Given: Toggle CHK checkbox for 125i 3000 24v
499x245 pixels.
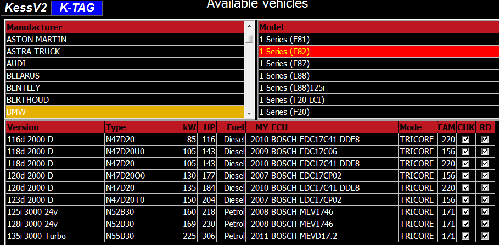Looking at the screenshot, I should [466, 212].
